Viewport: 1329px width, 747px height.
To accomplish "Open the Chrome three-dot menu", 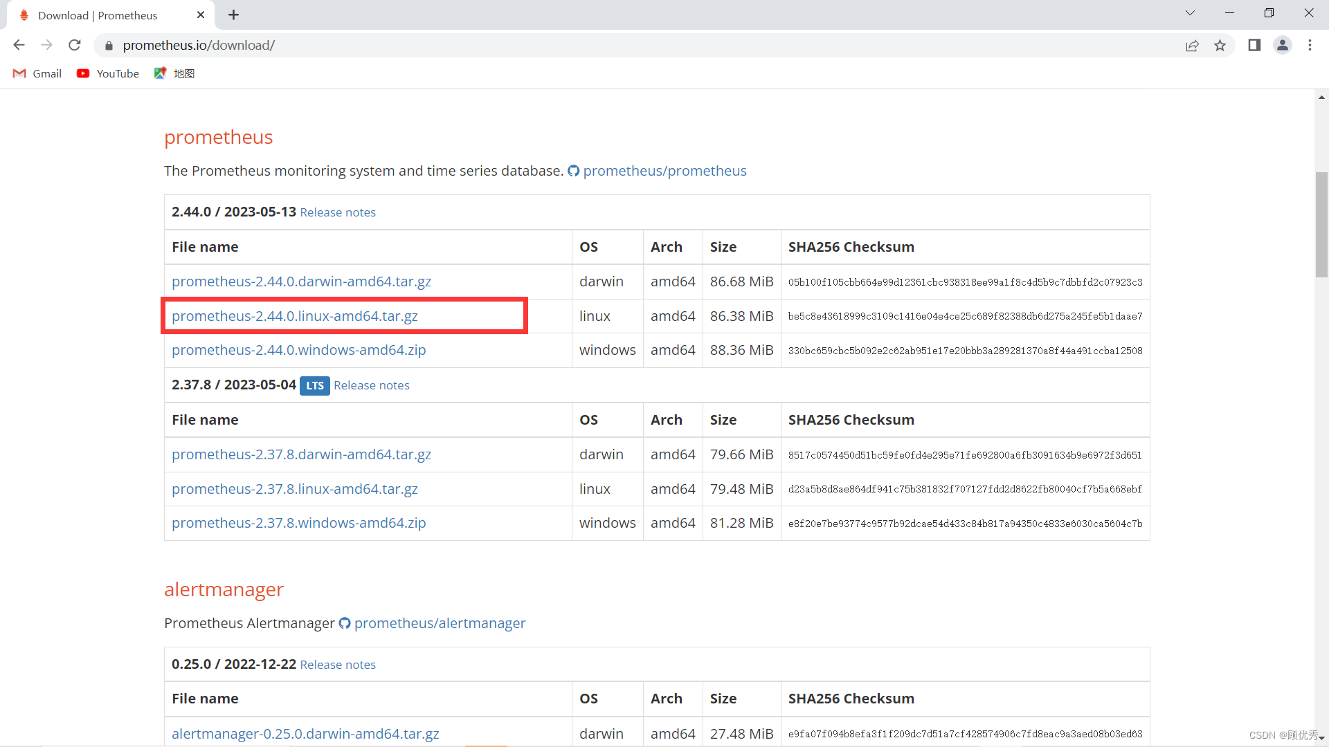I will [1310, 45].
